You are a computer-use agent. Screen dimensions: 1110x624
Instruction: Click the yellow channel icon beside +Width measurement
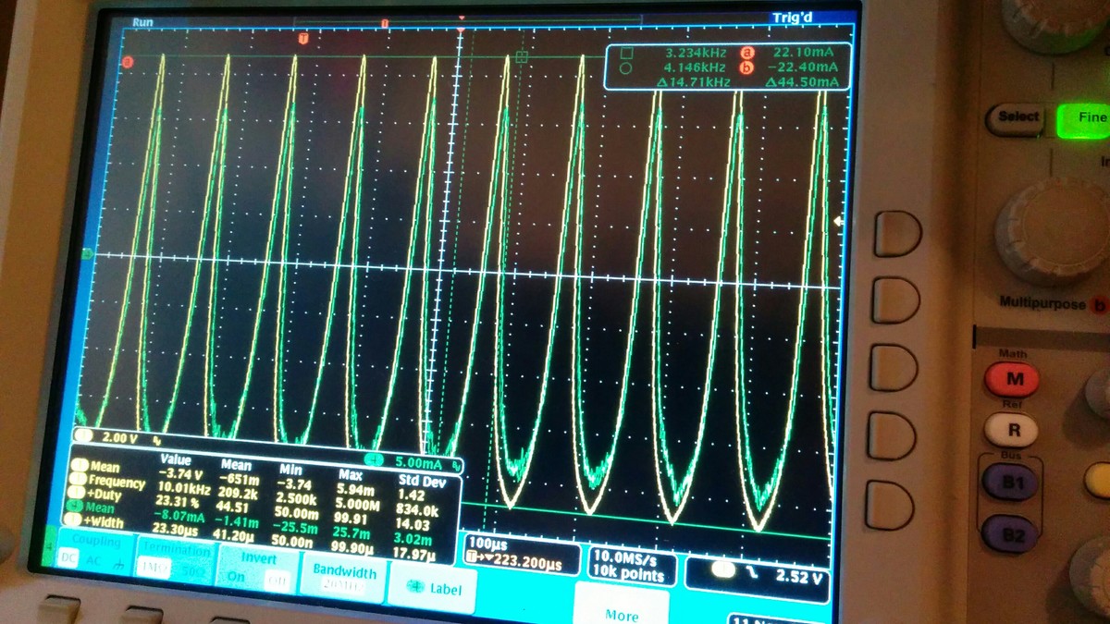coord(75,520)
